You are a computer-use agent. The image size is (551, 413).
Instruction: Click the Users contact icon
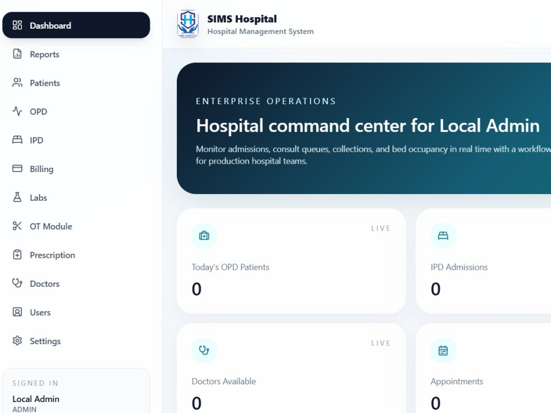(x=17, y=312)
